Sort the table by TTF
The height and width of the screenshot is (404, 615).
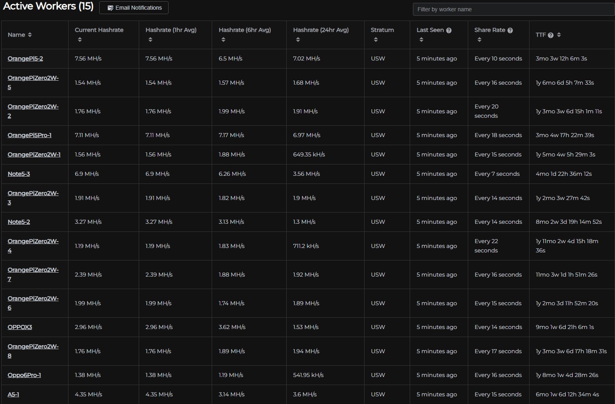pyautogui.click(x=559, y=35)
